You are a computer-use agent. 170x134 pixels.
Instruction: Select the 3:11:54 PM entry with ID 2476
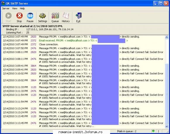tap(83, 103)
